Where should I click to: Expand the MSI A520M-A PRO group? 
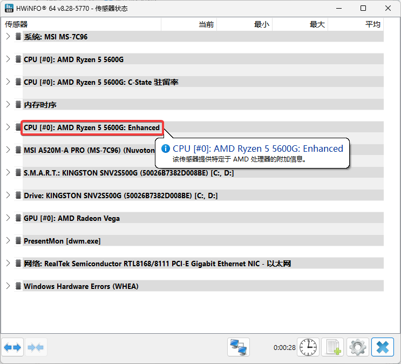pyautogui.click(x=8, y=150)
